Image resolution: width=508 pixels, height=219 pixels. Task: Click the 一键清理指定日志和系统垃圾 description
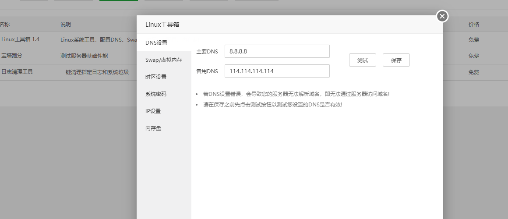95,72
